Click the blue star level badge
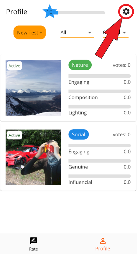 (50, 12)
